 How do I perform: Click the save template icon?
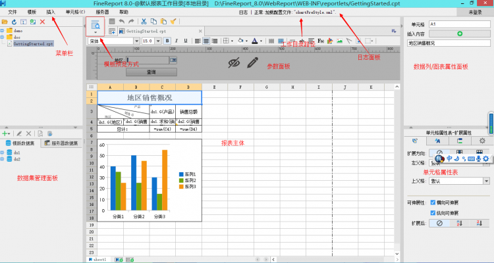coord(112,22)
